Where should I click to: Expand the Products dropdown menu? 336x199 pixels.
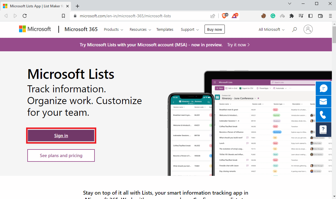click(x=113, y=30)
